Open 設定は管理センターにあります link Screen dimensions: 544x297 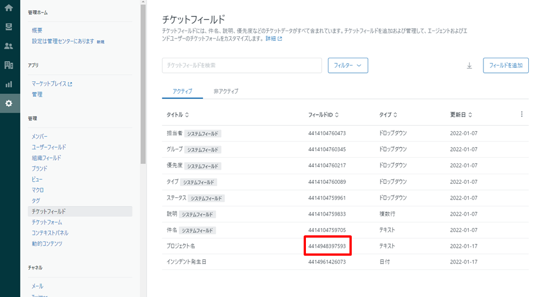click(x=63, y=41)
